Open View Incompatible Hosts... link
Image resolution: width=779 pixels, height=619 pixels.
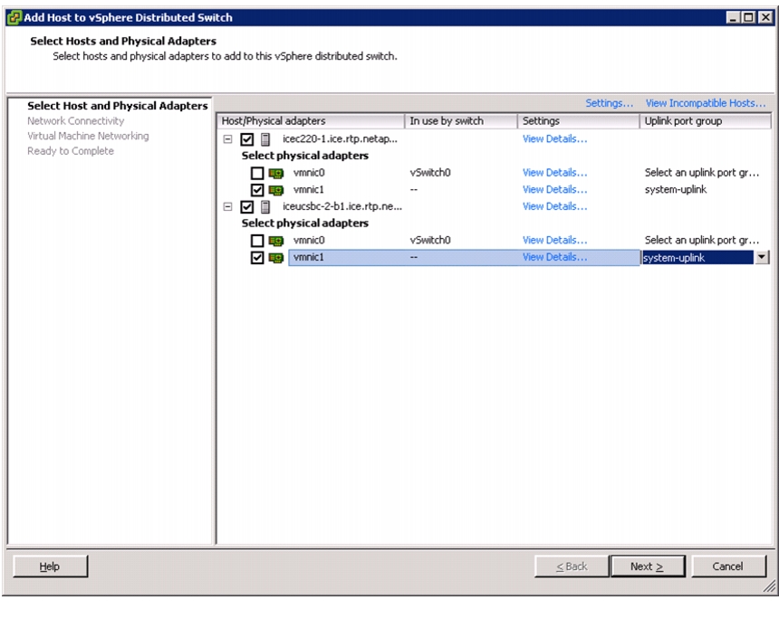[706, 103]
